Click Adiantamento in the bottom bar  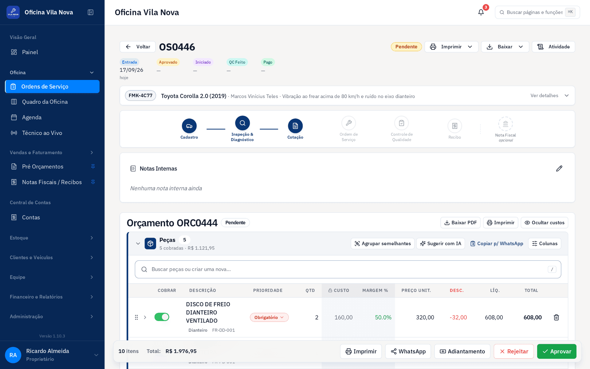[x=462, y=351]
